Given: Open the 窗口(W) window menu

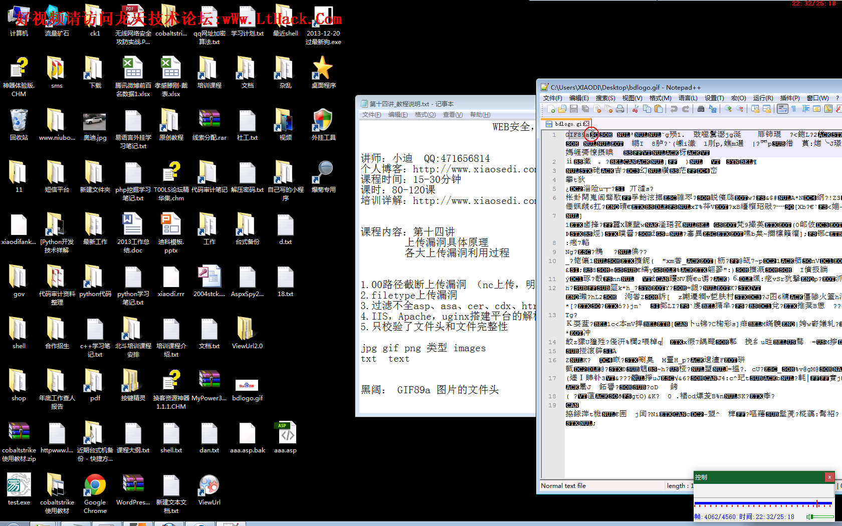Looking at the screenshot, I should point(817,98).
